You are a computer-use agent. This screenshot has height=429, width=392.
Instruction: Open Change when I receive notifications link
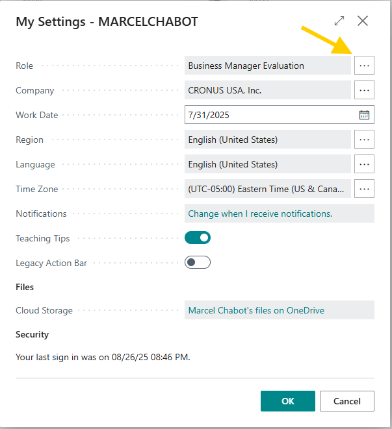[260, 214]
